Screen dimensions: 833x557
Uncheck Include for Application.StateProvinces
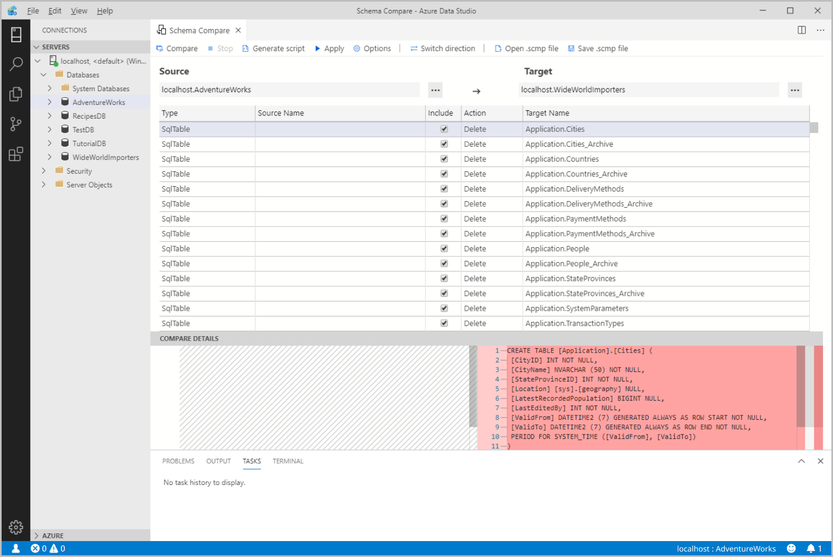coord(444,278)
